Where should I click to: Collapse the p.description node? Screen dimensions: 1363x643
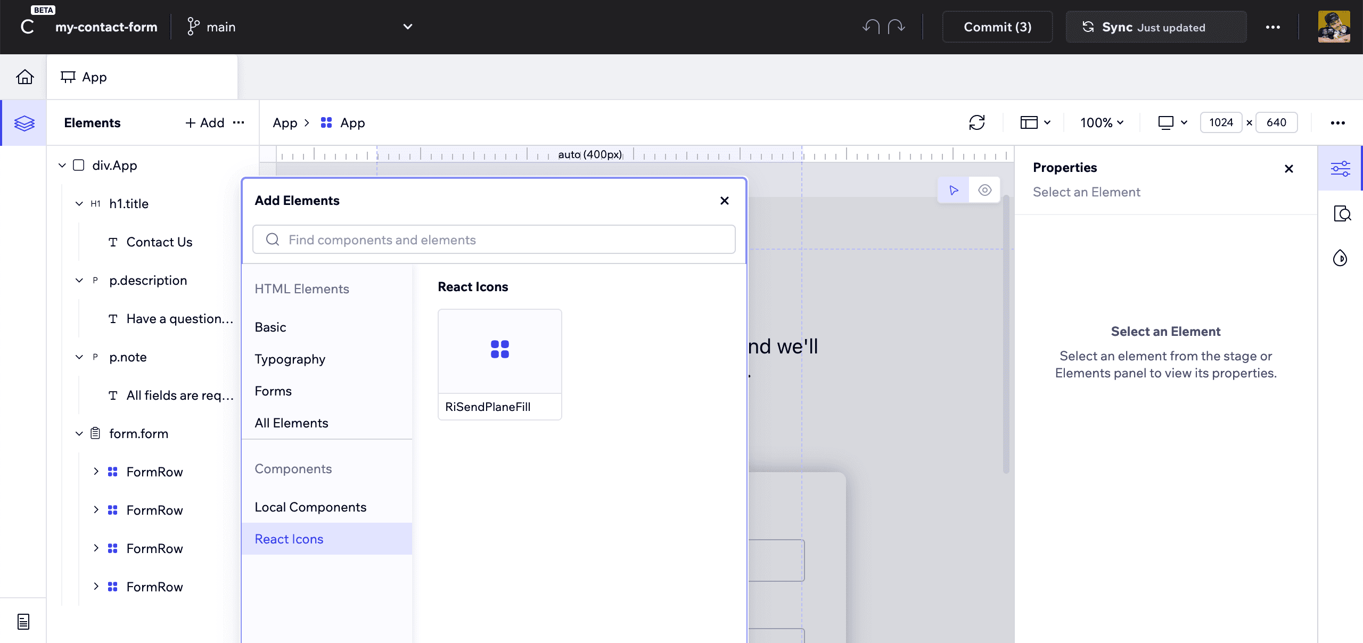[x=79, y=281]
